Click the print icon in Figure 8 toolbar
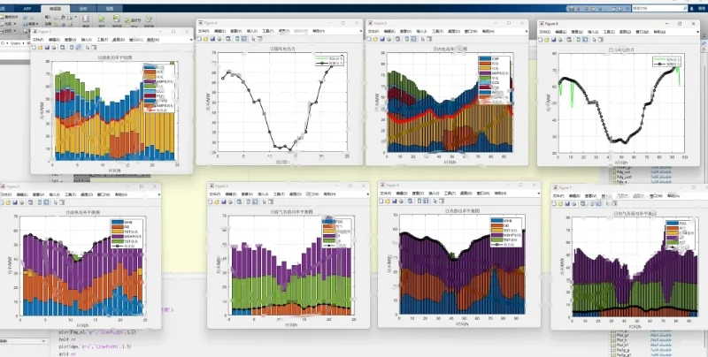 (560, 40)
